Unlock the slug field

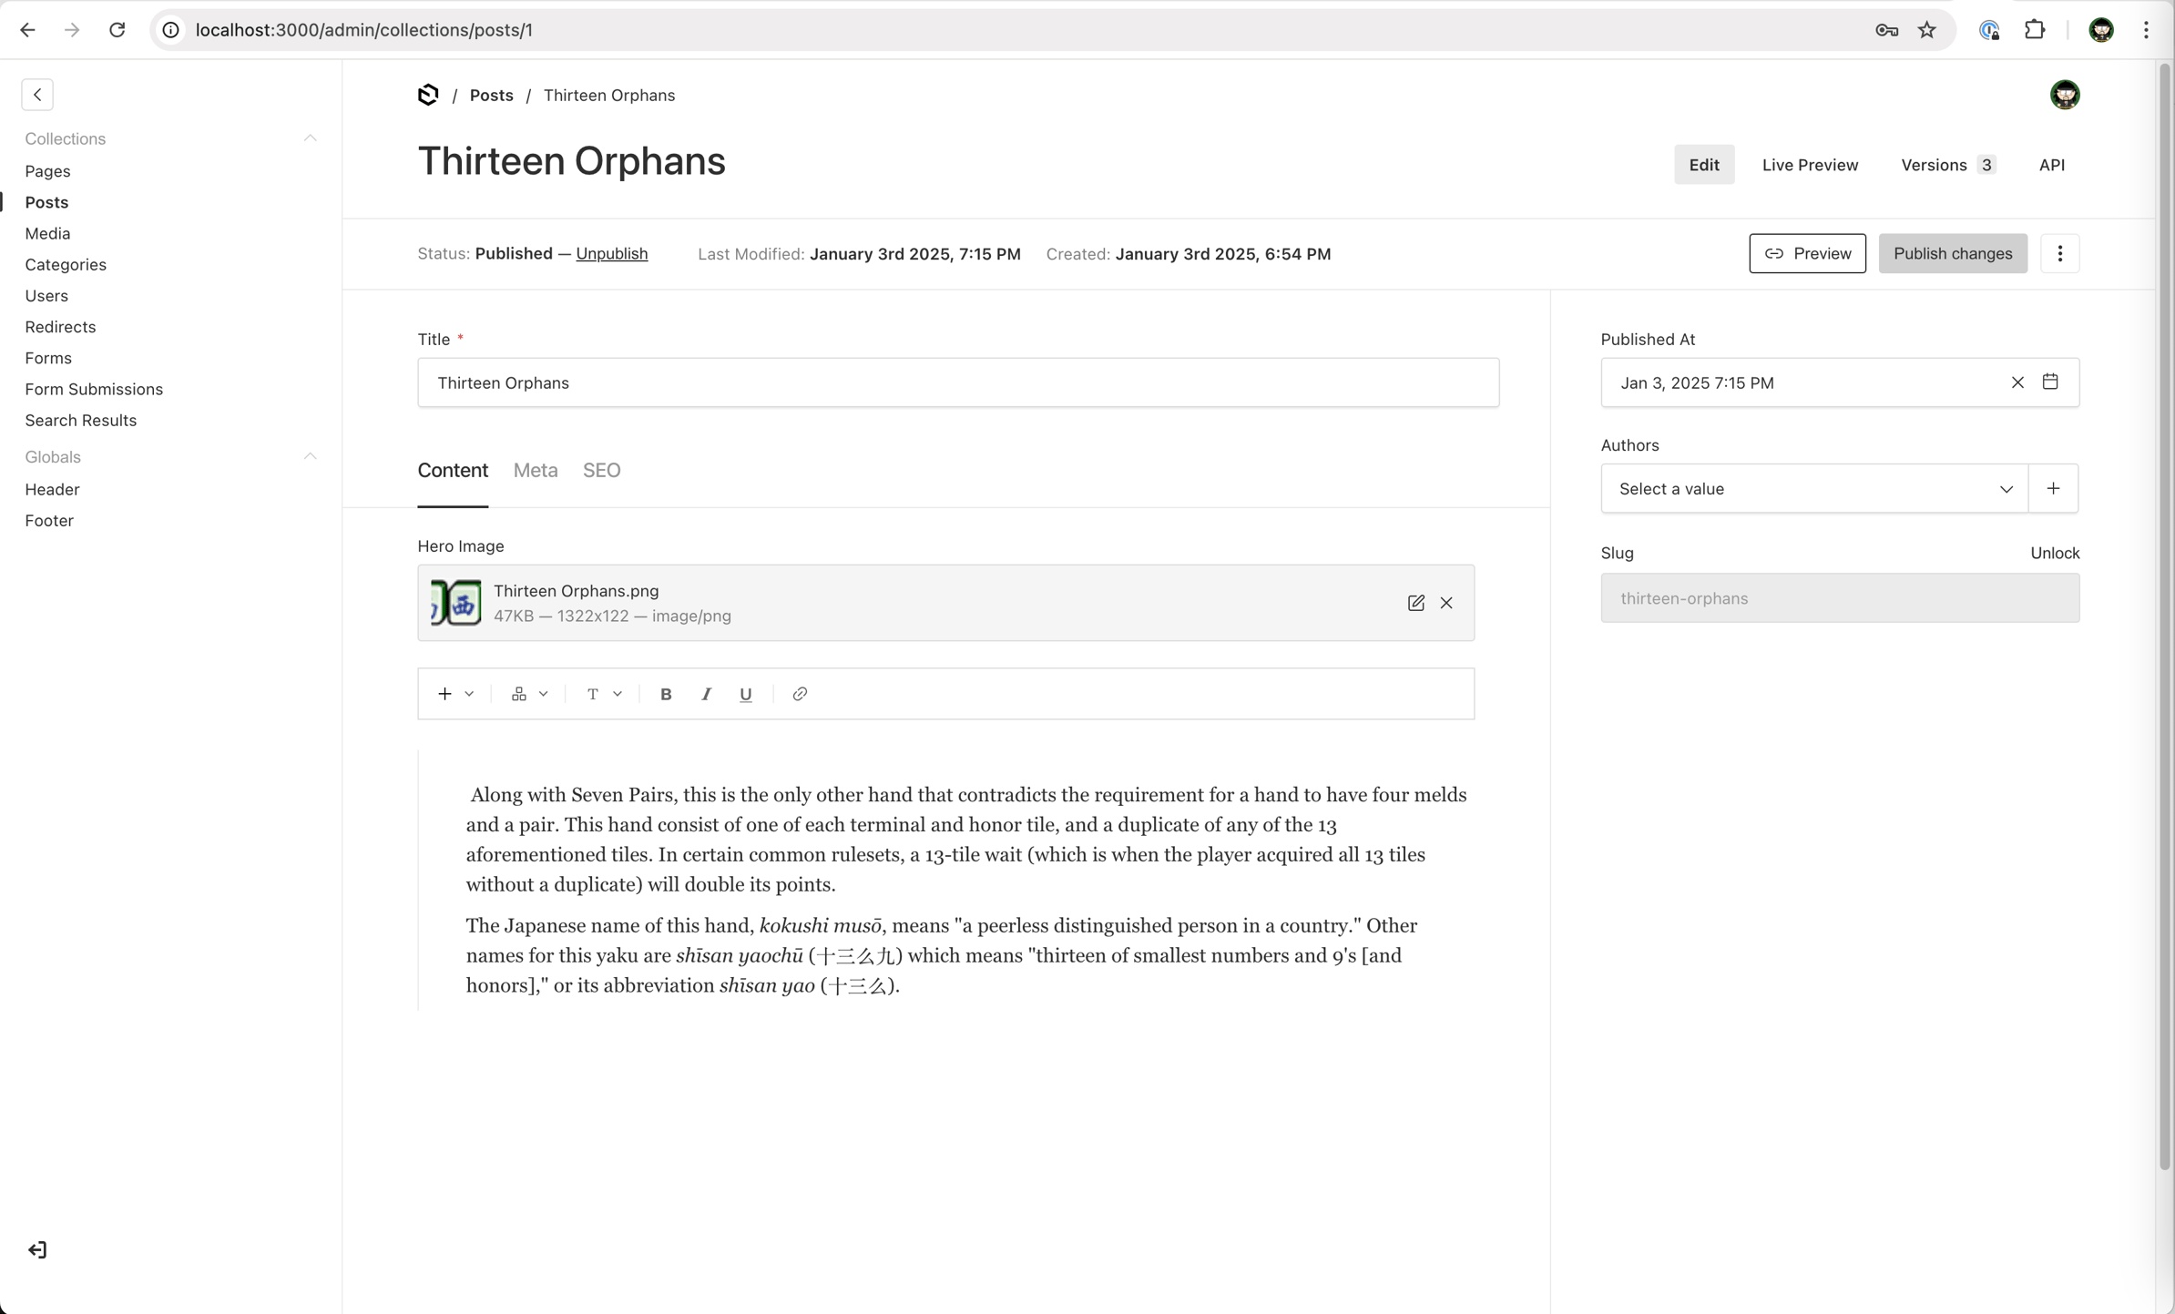2055,553
